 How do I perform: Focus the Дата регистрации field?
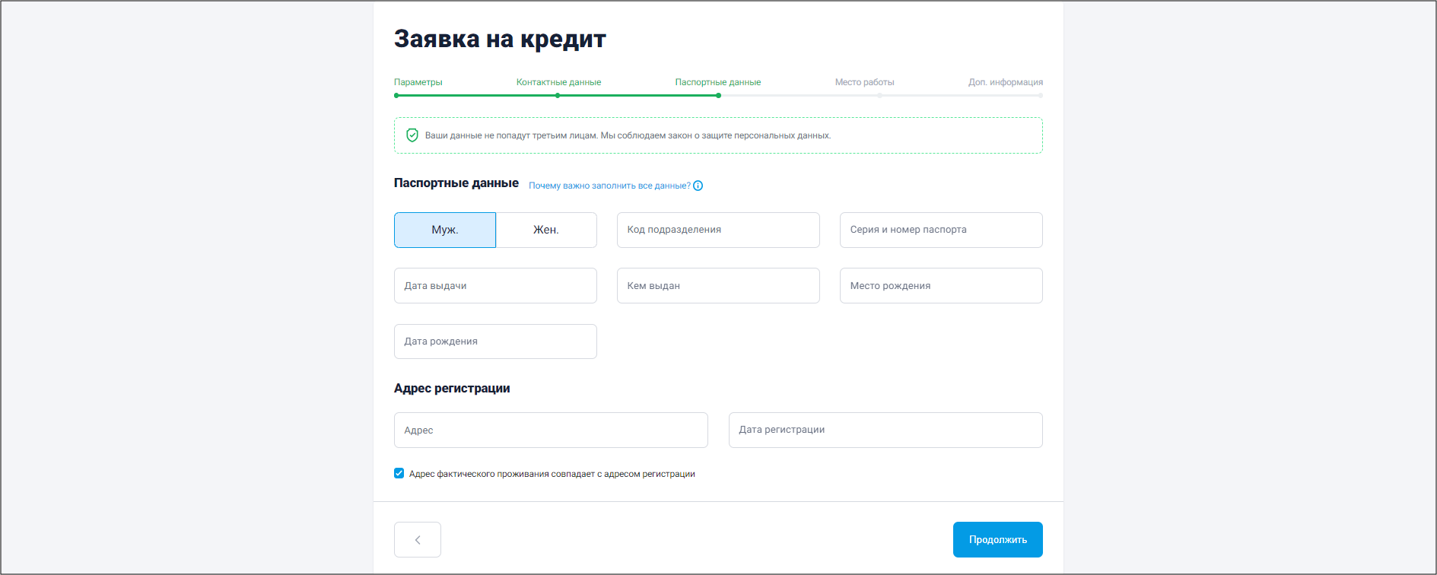(885, 430)
